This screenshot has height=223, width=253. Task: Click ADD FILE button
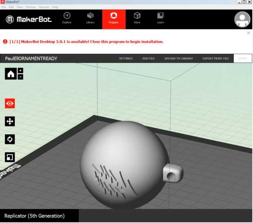point(149,59)
